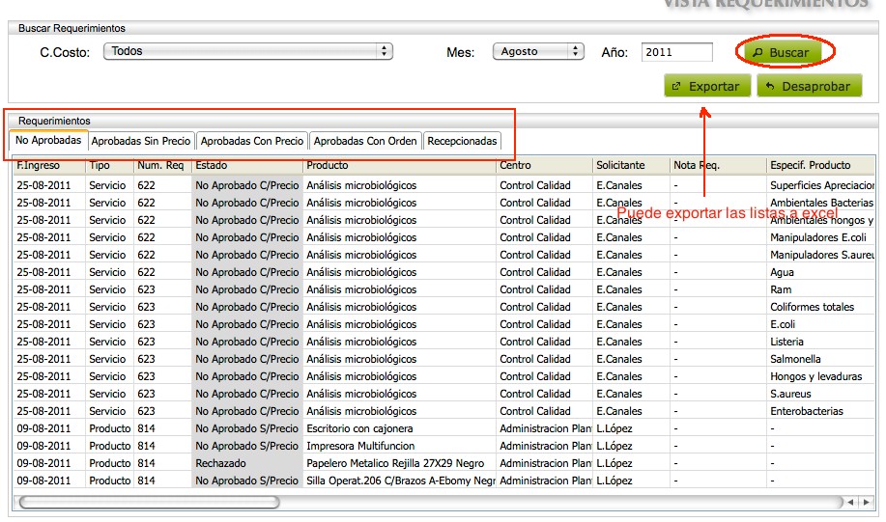Viewport: 886px width, 522px height.
Task: Open the C.Costo dropdown showing Todos
Action: pyautogui.click(x=248, y=51)
